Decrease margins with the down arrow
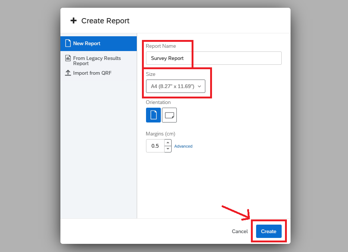Viewport: 348px width, 252px height. (168, 149)
